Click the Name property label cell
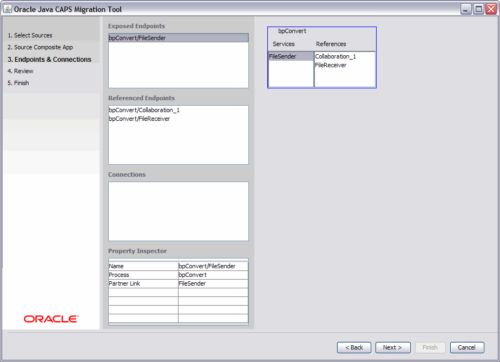Viewport: 500px width, 362px height. pyautogui.click(x=143, y=266)
